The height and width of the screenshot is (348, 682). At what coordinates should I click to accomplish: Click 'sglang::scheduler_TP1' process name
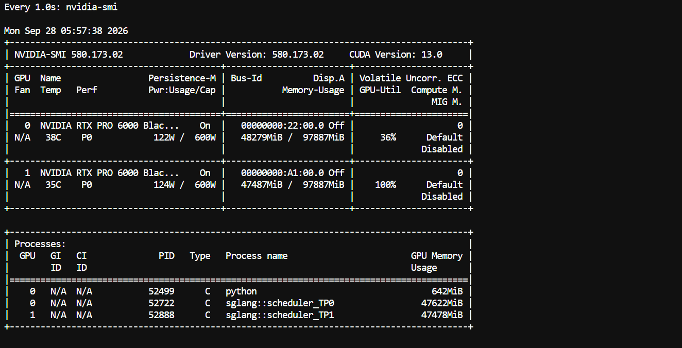[280, 315]
